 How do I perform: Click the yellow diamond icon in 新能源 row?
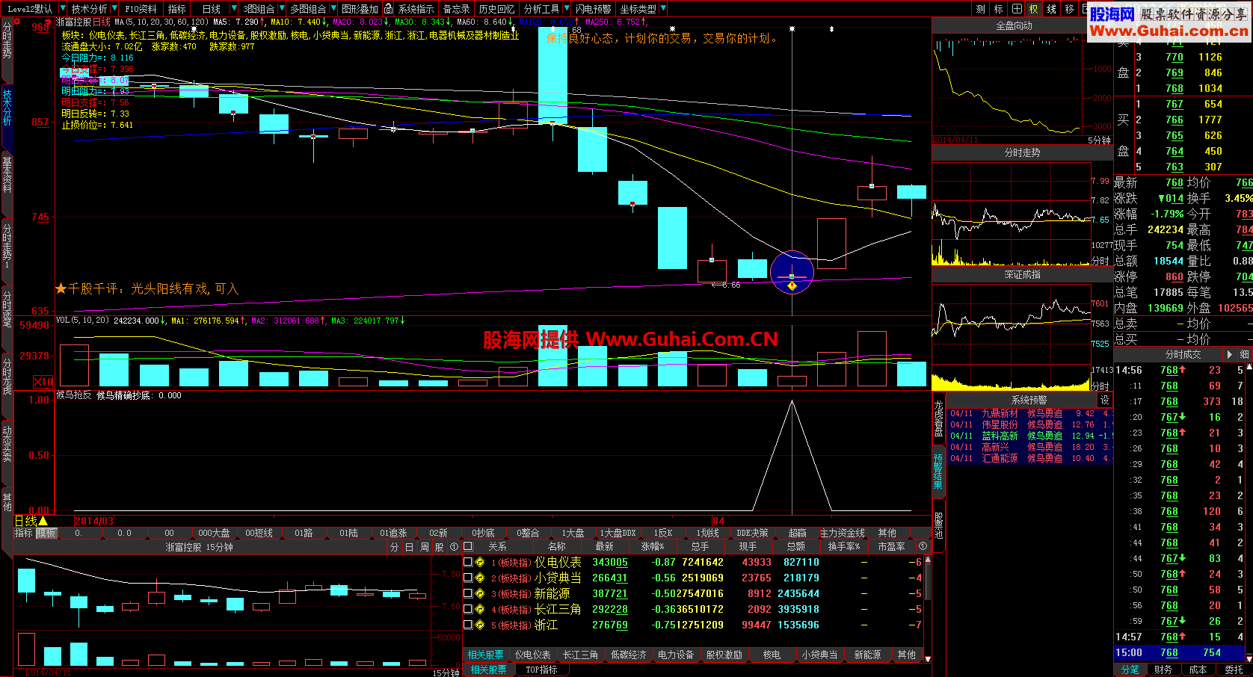(x=480, y=593)
